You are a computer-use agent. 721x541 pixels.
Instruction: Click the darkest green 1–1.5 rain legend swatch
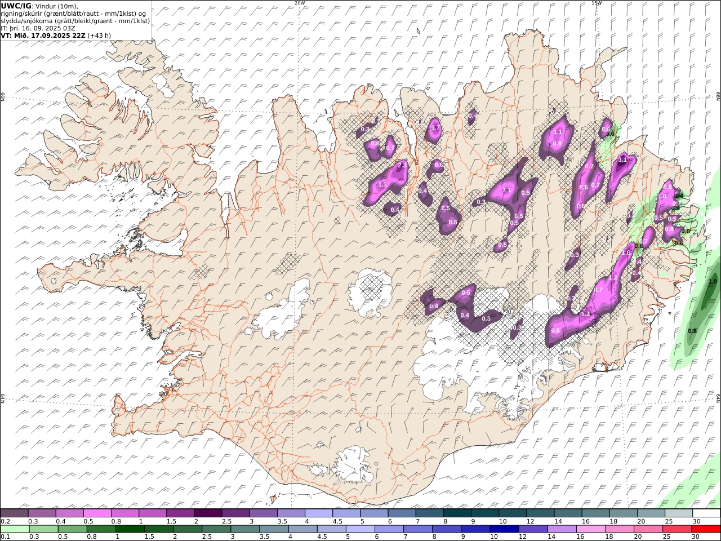pos(130,529)
